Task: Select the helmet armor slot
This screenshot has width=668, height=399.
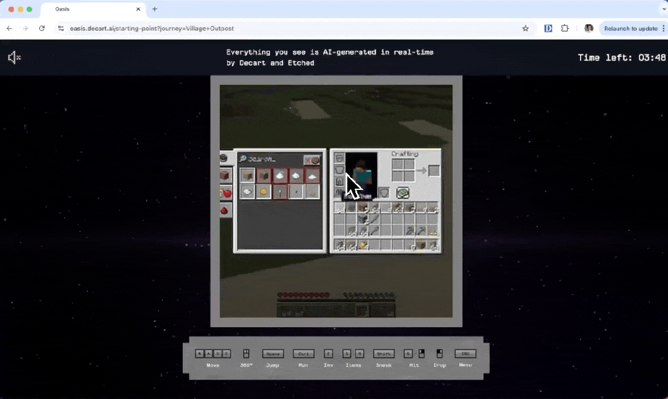Action: pyautogui.click(x=339, y=158)
